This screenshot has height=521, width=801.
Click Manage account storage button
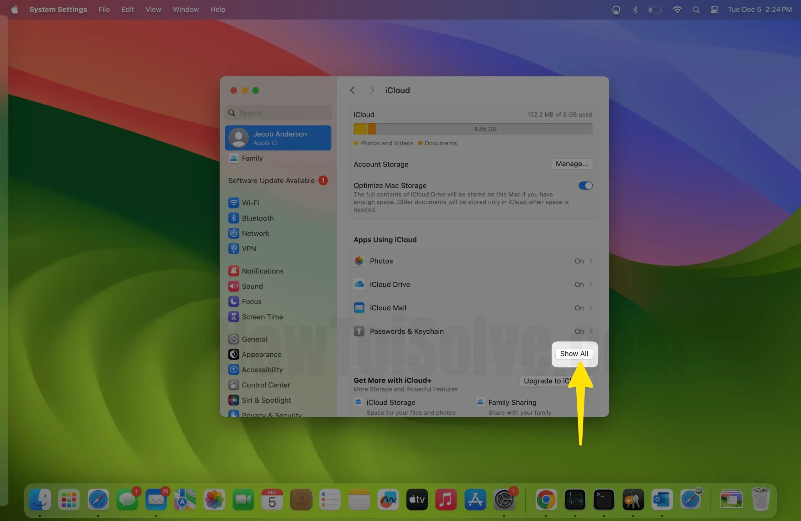(x=571, y=164)
